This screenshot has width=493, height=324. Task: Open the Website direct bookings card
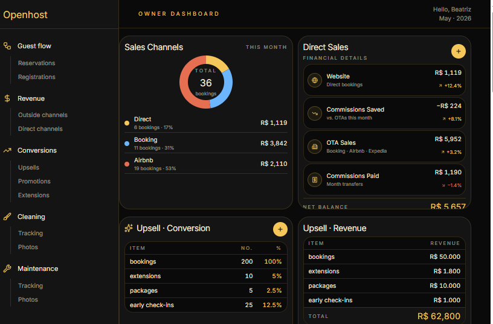[x=384, y=80]
